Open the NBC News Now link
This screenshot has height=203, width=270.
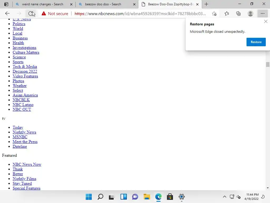27,164
